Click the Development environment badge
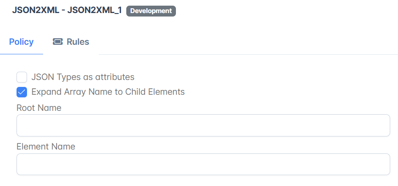398x186 pixels. pyautogui.click(x=151, y=11)
